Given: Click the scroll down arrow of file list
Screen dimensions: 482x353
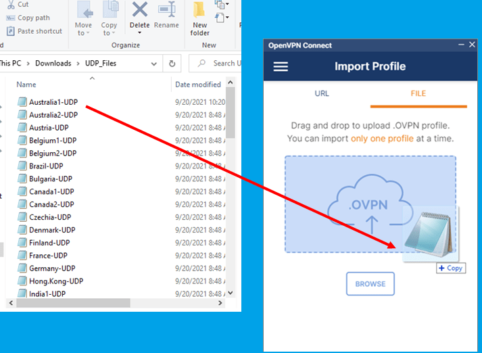Looking at the screenshot, I should (x=231, y=293).
